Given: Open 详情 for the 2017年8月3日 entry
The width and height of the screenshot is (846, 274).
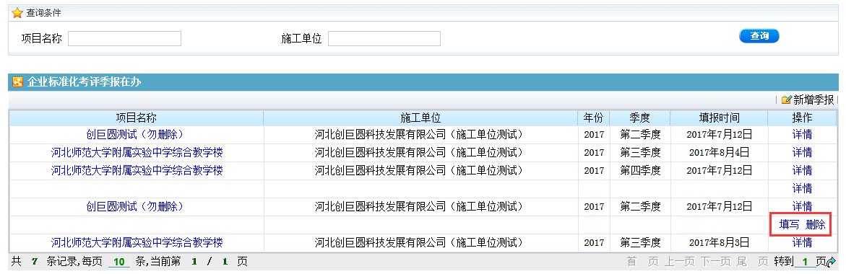Looking at the screenshot, I should 803,243.
